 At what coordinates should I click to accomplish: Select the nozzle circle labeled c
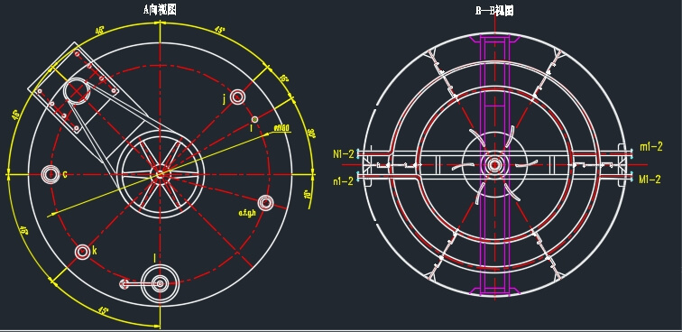(x=51, y=174)
